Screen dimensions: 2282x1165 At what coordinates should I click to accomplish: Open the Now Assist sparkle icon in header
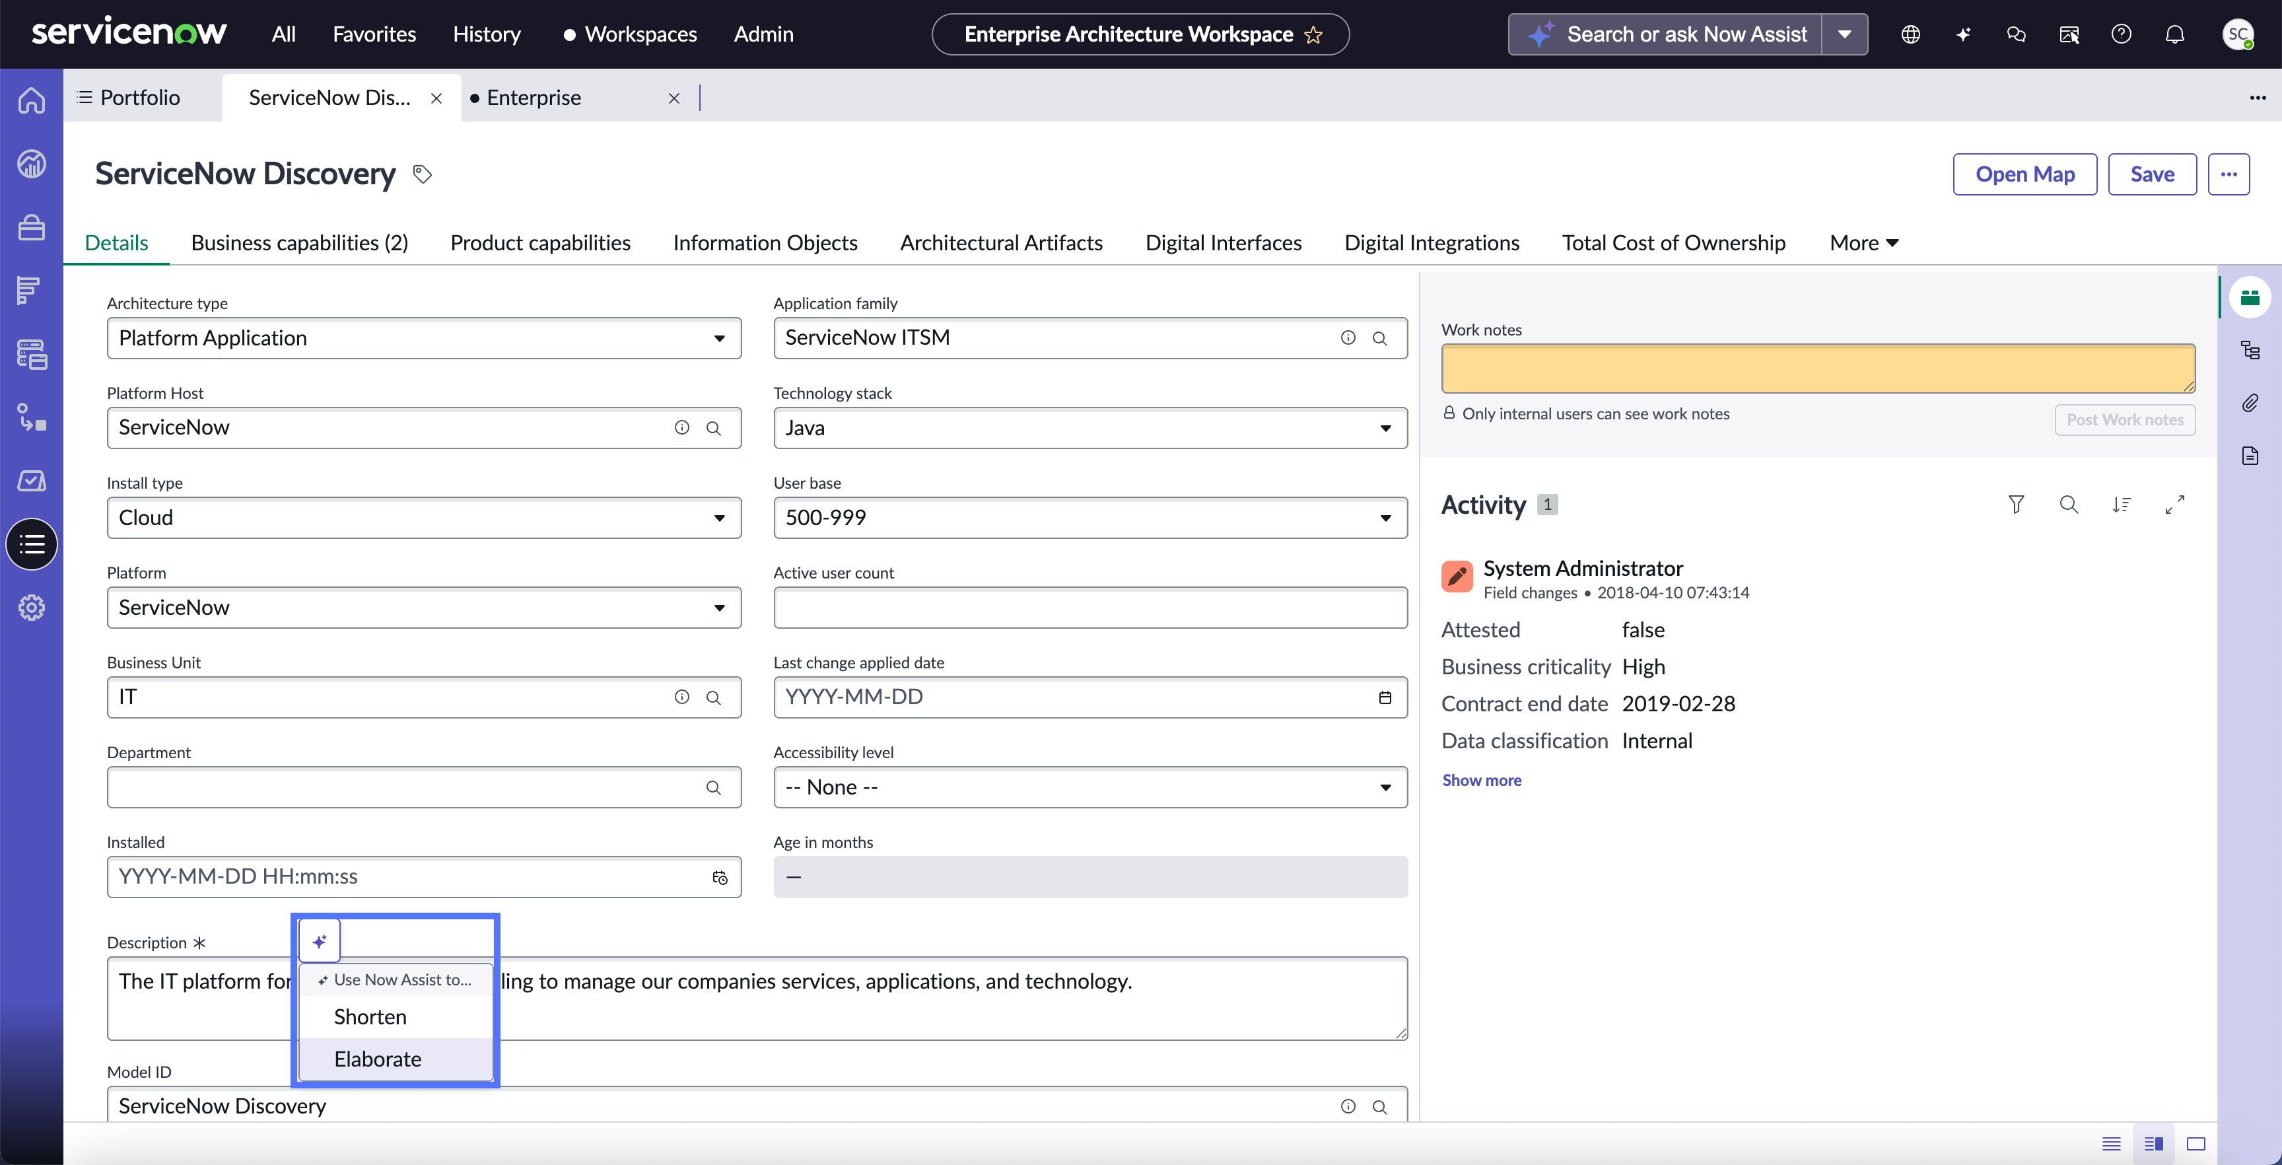point(1963,34)
